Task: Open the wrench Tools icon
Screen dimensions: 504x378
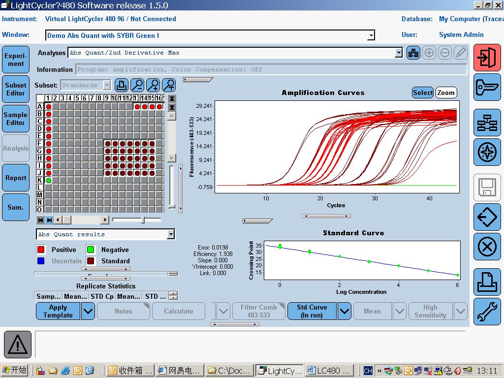Action: click(487, 312)
